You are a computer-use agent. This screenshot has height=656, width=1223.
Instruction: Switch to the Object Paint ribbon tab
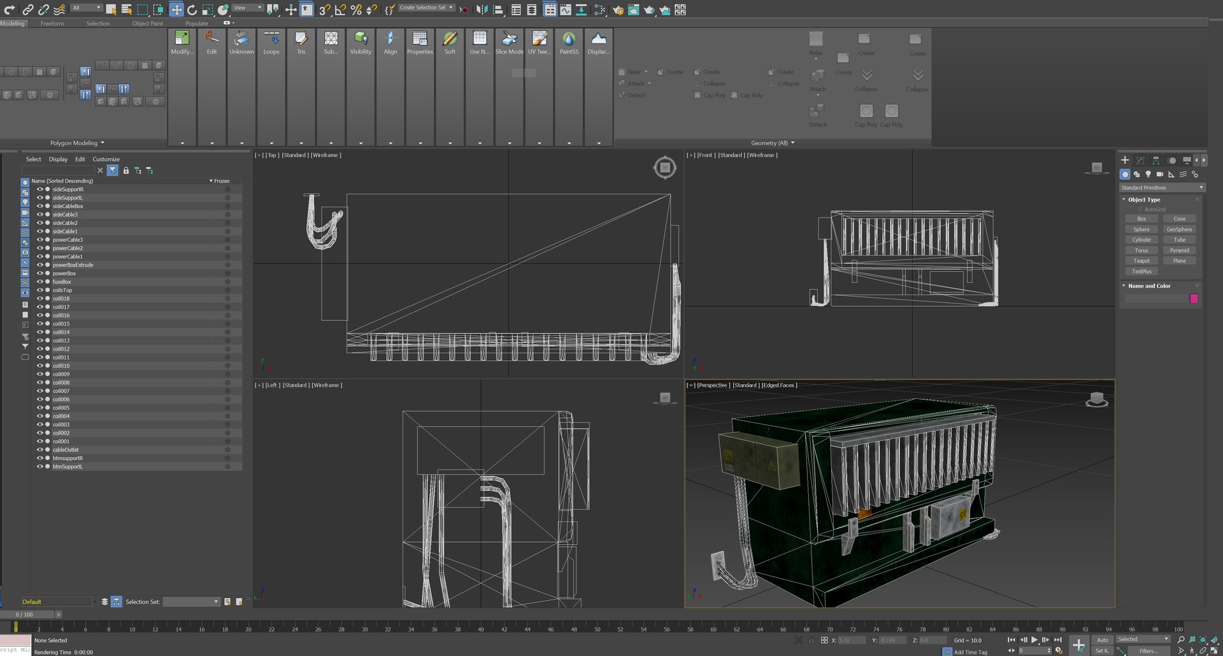148,24
